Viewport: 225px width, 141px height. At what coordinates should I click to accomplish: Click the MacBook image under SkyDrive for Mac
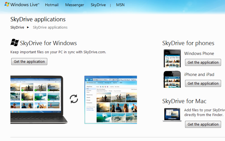pyautogui.click(x=172, y=115)
